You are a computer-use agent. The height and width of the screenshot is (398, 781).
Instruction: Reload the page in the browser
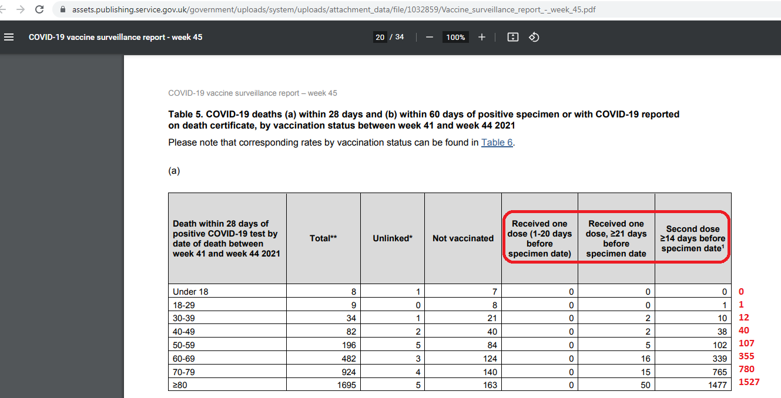[x=39, y=9]
